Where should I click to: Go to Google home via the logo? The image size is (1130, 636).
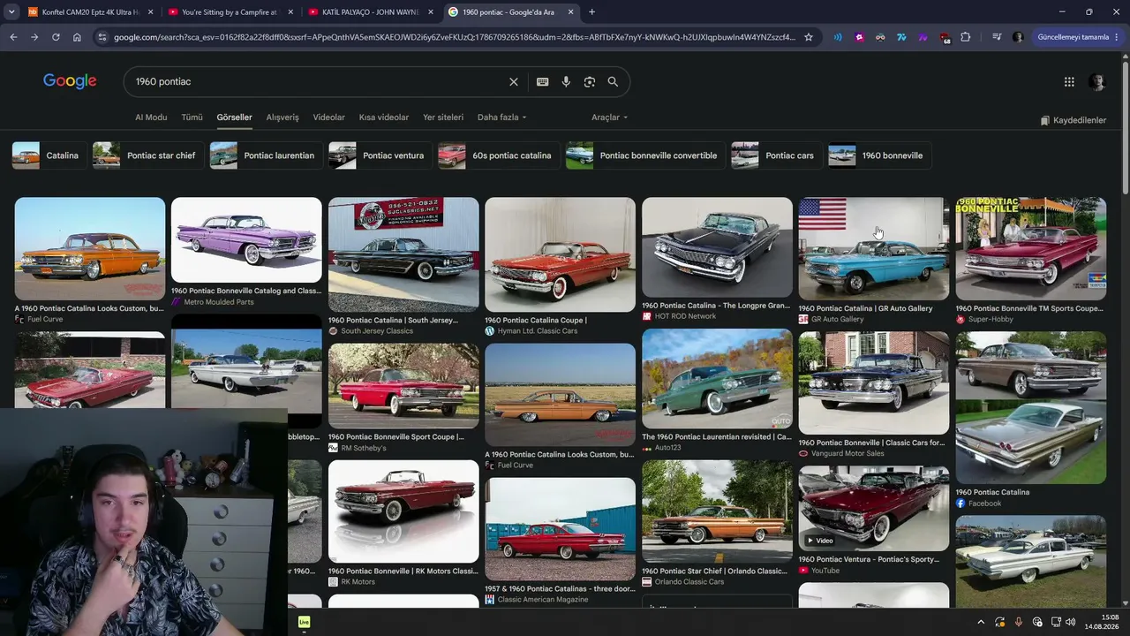point(70,81)
